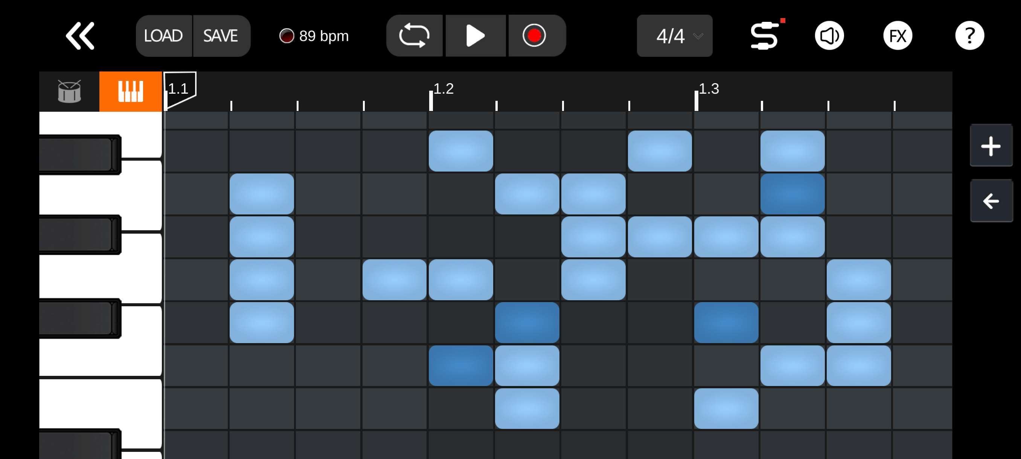1021x459 pixels.
Task: Click the playhead flag at 1.1
Action: tap(180, 89)
